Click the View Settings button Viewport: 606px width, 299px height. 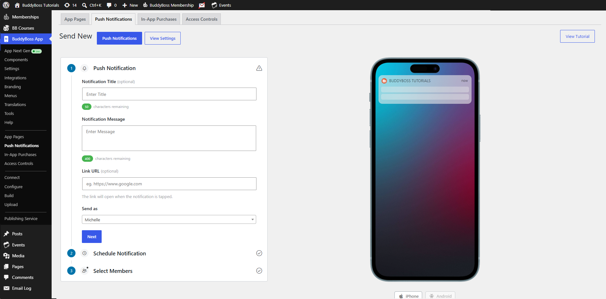(162, 38)
